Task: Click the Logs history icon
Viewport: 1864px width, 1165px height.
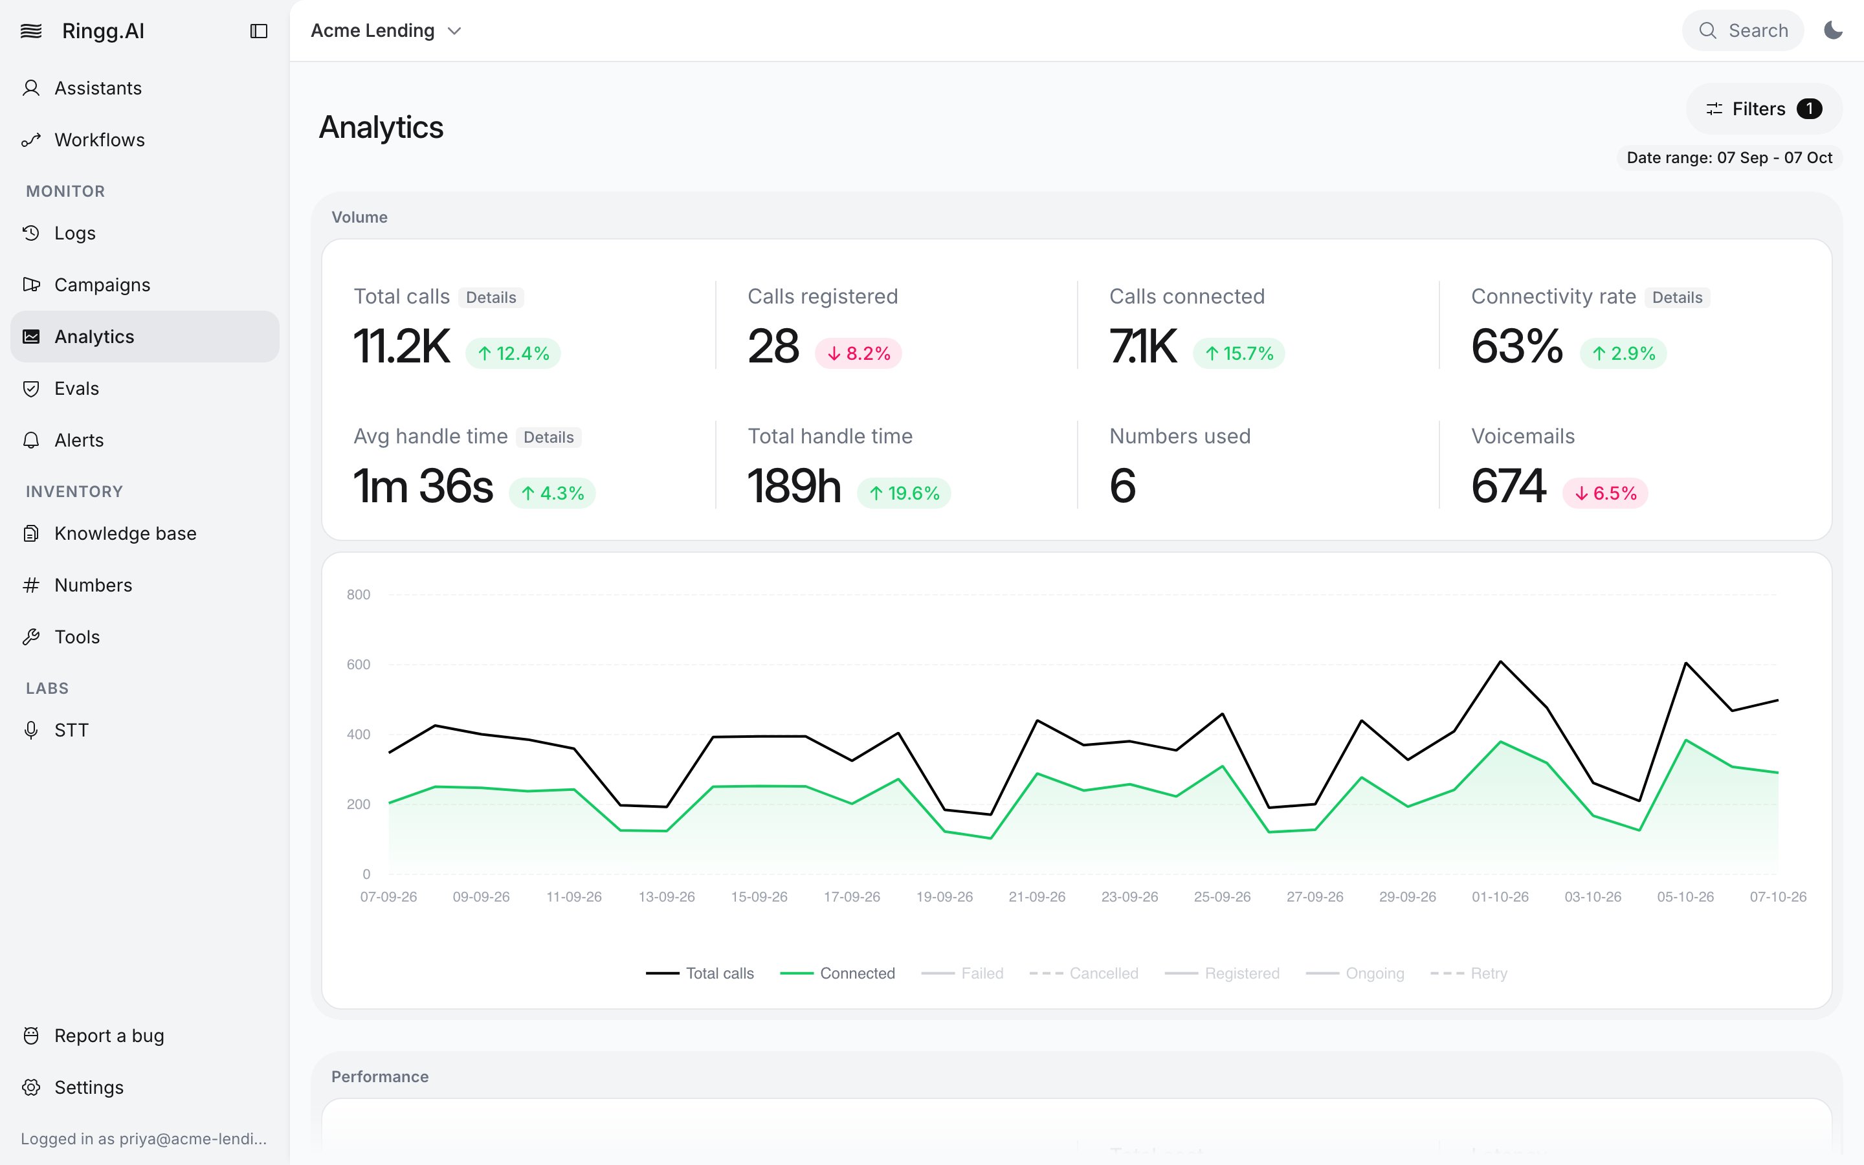Action: [x=31, y=233]
